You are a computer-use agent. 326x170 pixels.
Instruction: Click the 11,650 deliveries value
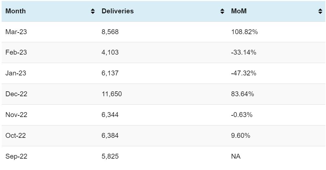coord(112,94)
